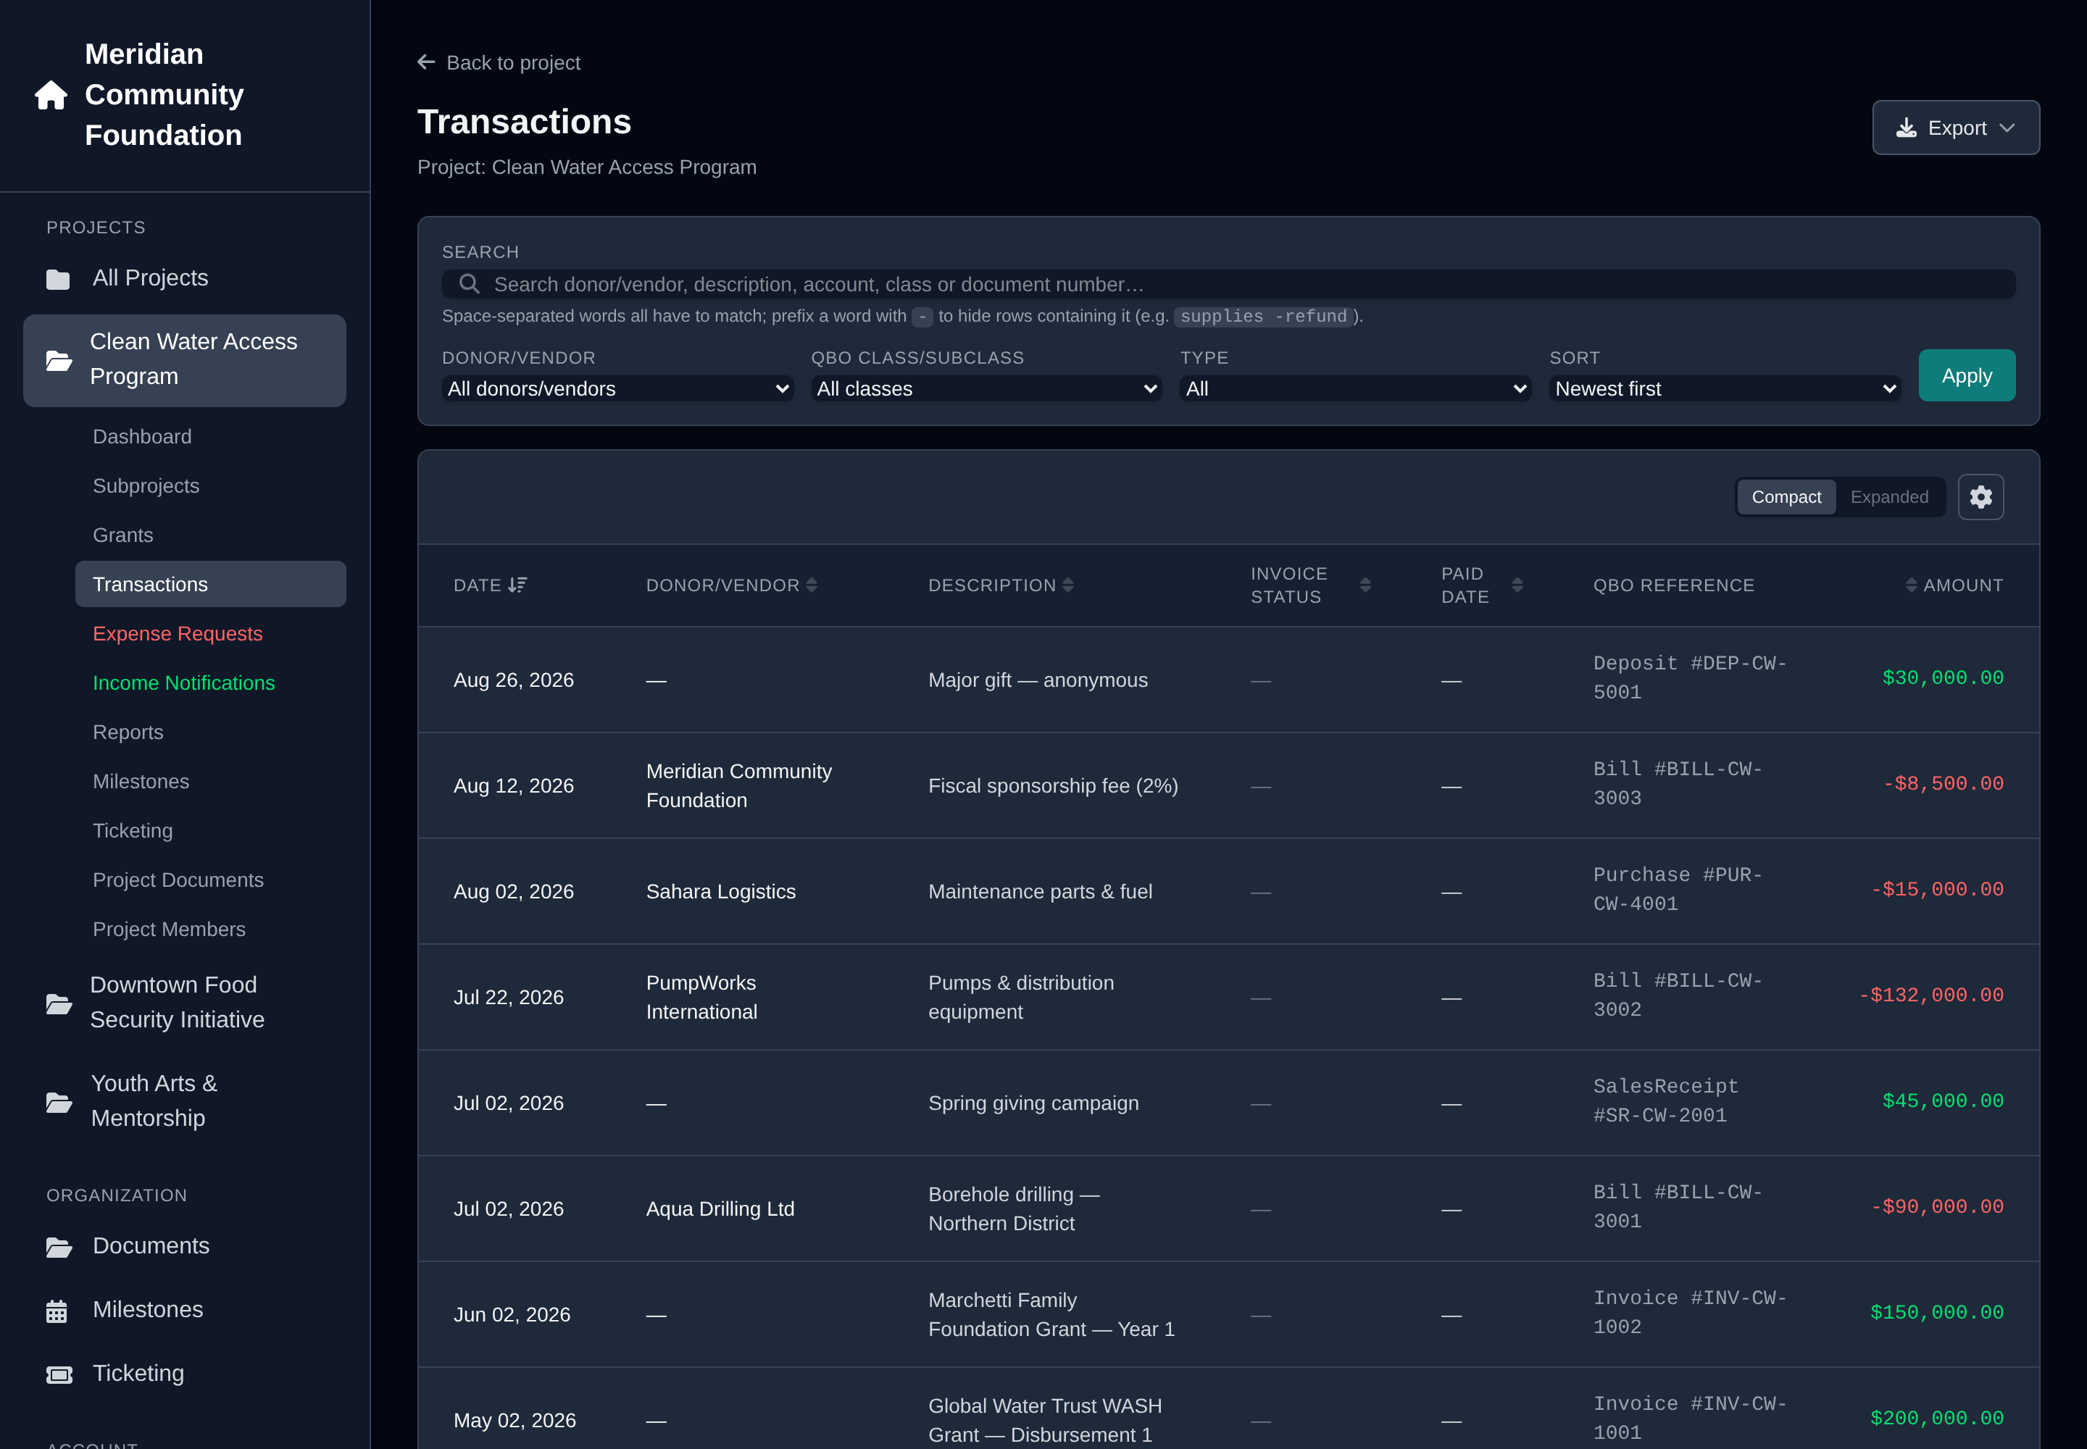Screen dimensions: 2087x1449
Task: Click the Youth Arts & Mentorship folder icon
Action: (x=59, y=1102)
